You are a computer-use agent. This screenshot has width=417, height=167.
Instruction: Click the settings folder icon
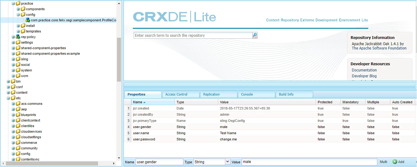pyautogui.click(x=18, y=42)
